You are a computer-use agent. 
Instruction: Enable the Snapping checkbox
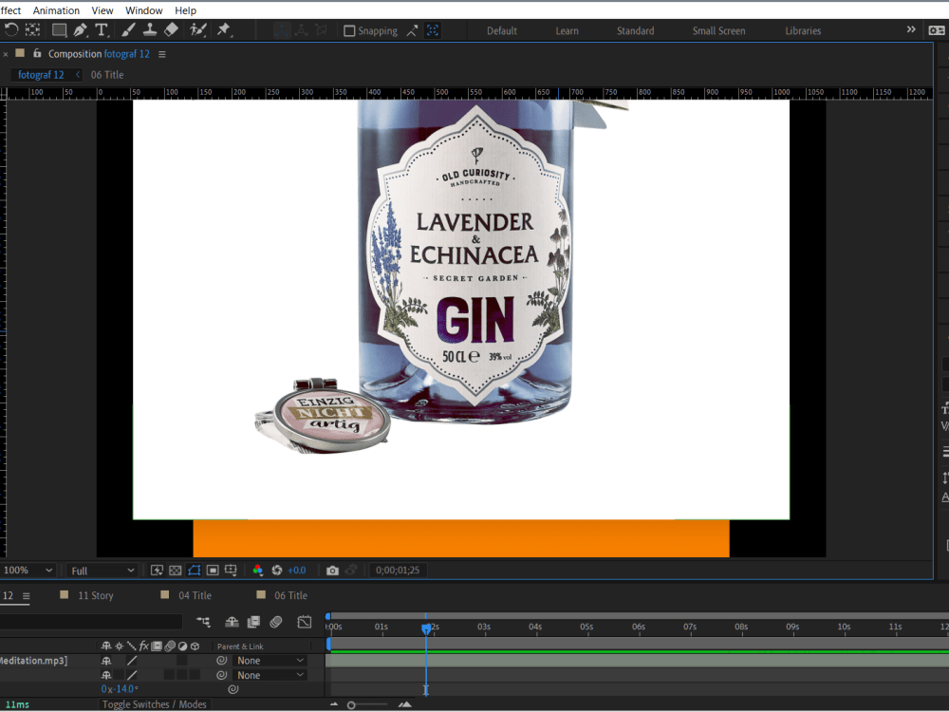click(349, 31)
